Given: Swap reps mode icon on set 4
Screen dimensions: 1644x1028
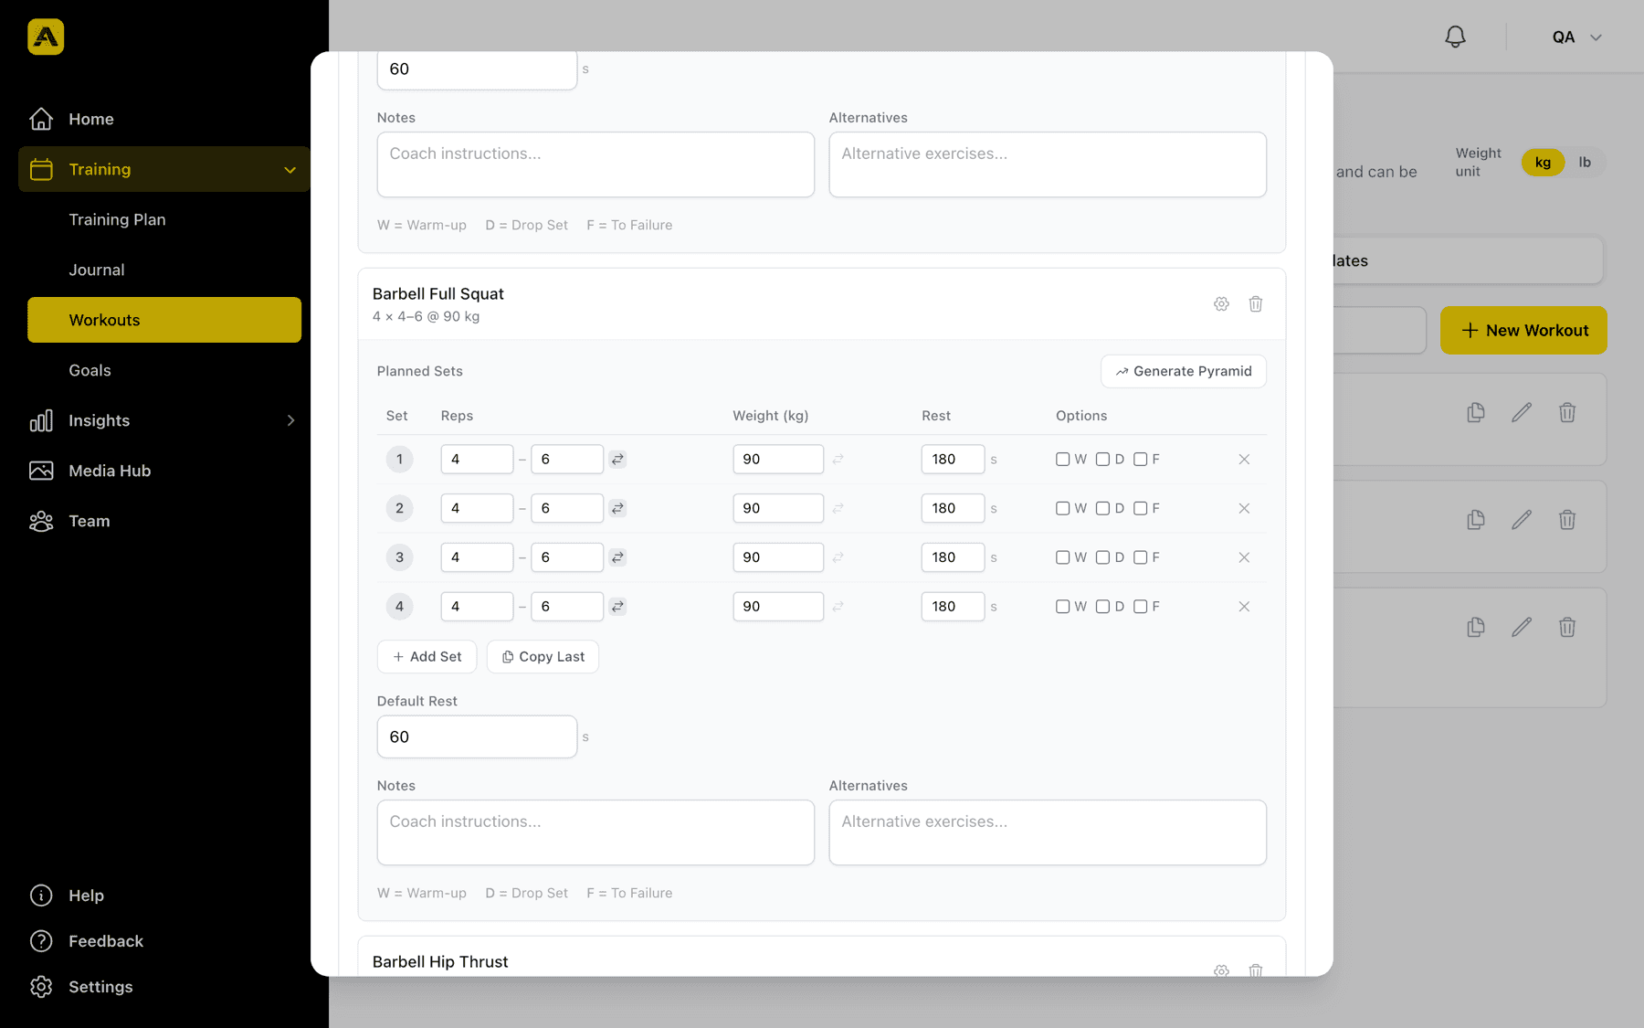Looking at the screenshot, I should [617, 607].
